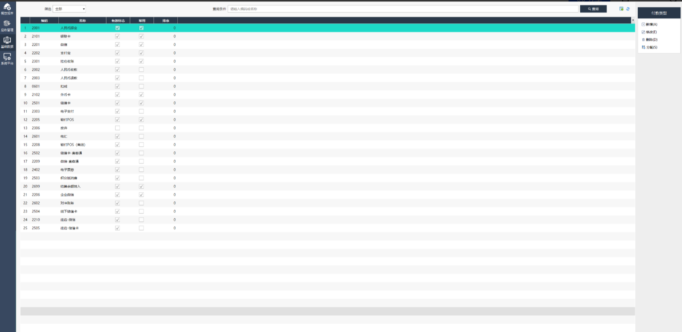
Task: Click 删除(D) trash icon
Action: pyautogui.click(x=644, y=40)
